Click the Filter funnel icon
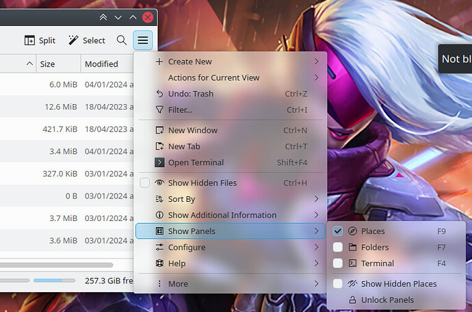Viewport: 472px width, 312px height. pos(159,109)
